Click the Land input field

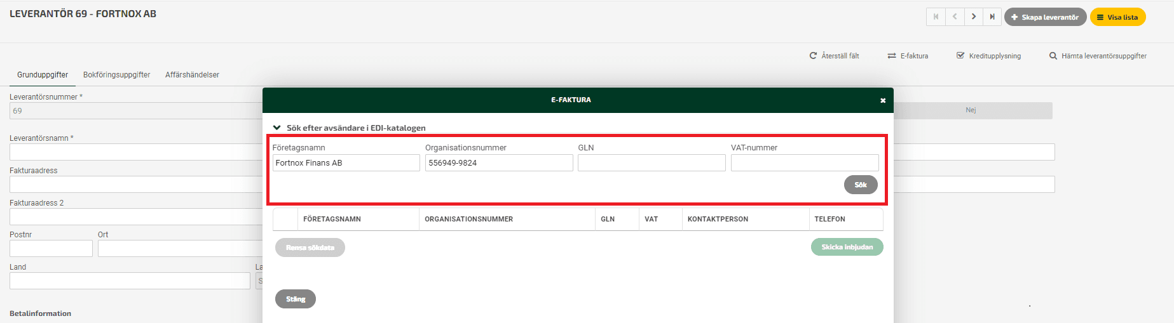pyautogui.click(x=130, y=280)
